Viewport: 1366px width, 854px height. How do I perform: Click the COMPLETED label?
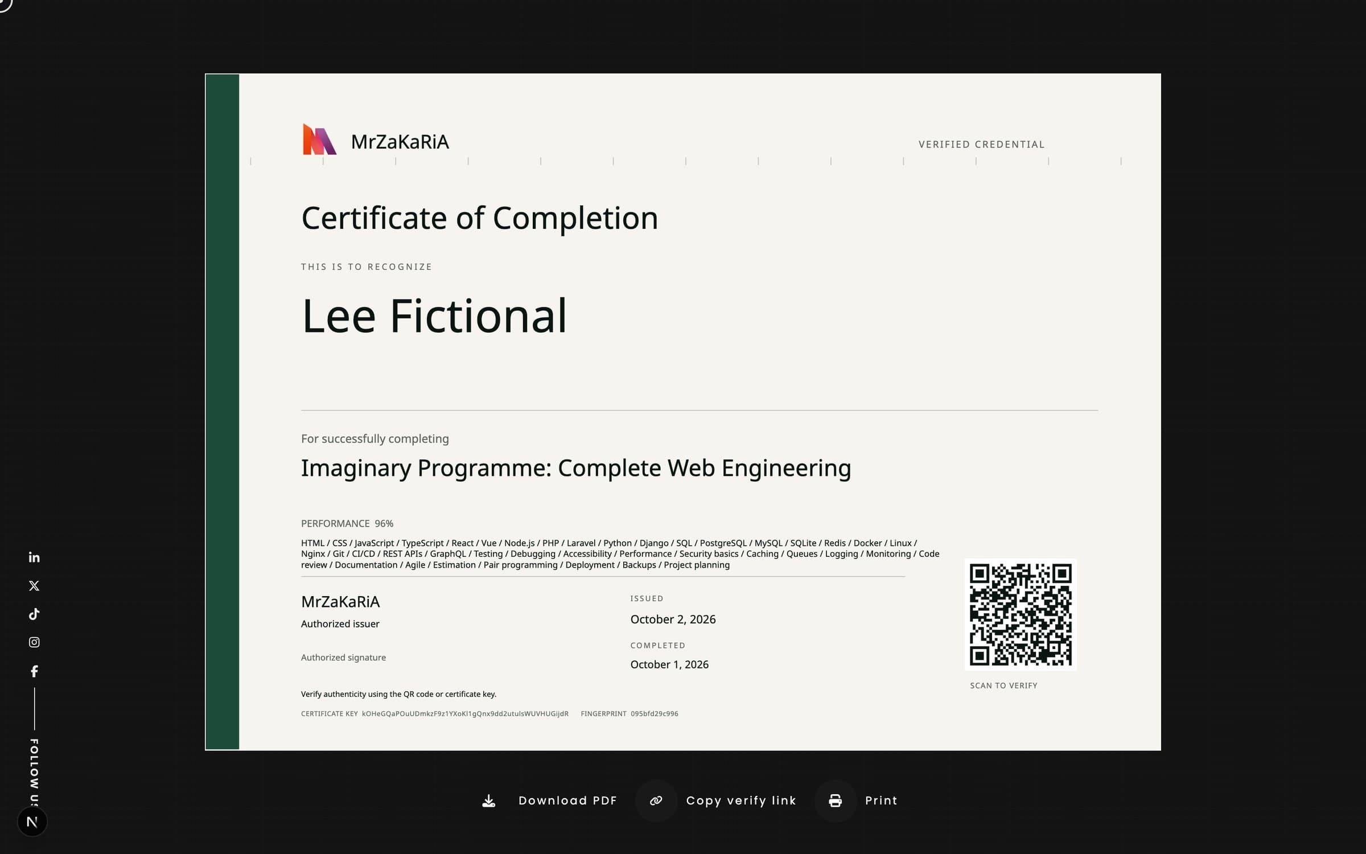point(657,645)
